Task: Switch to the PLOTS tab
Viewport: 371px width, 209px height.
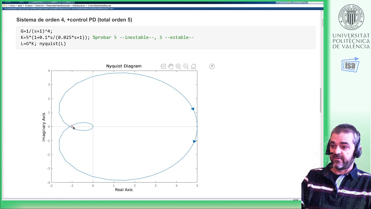Action: tap(8, 2)
